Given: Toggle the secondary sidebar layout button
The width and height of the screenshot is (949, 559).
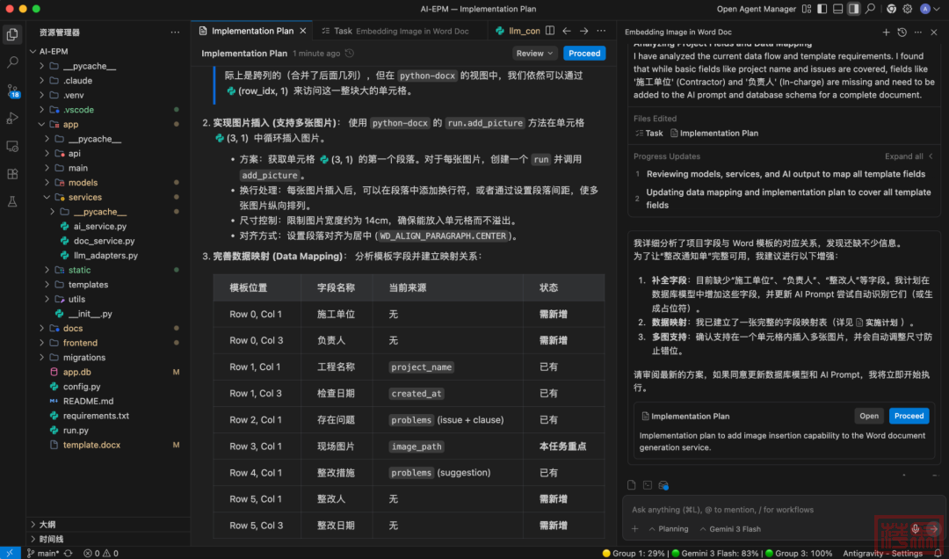Looking at the screenshot, I should [852, 9].
